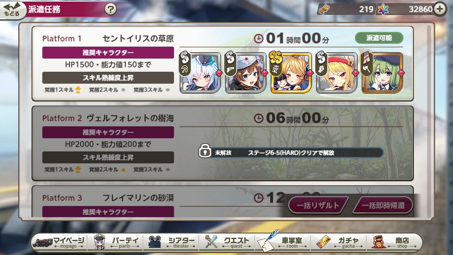The height and width of the screenshot is (255, 453).
Task: Add more gems with the plus icon
Action: (440, 9)
